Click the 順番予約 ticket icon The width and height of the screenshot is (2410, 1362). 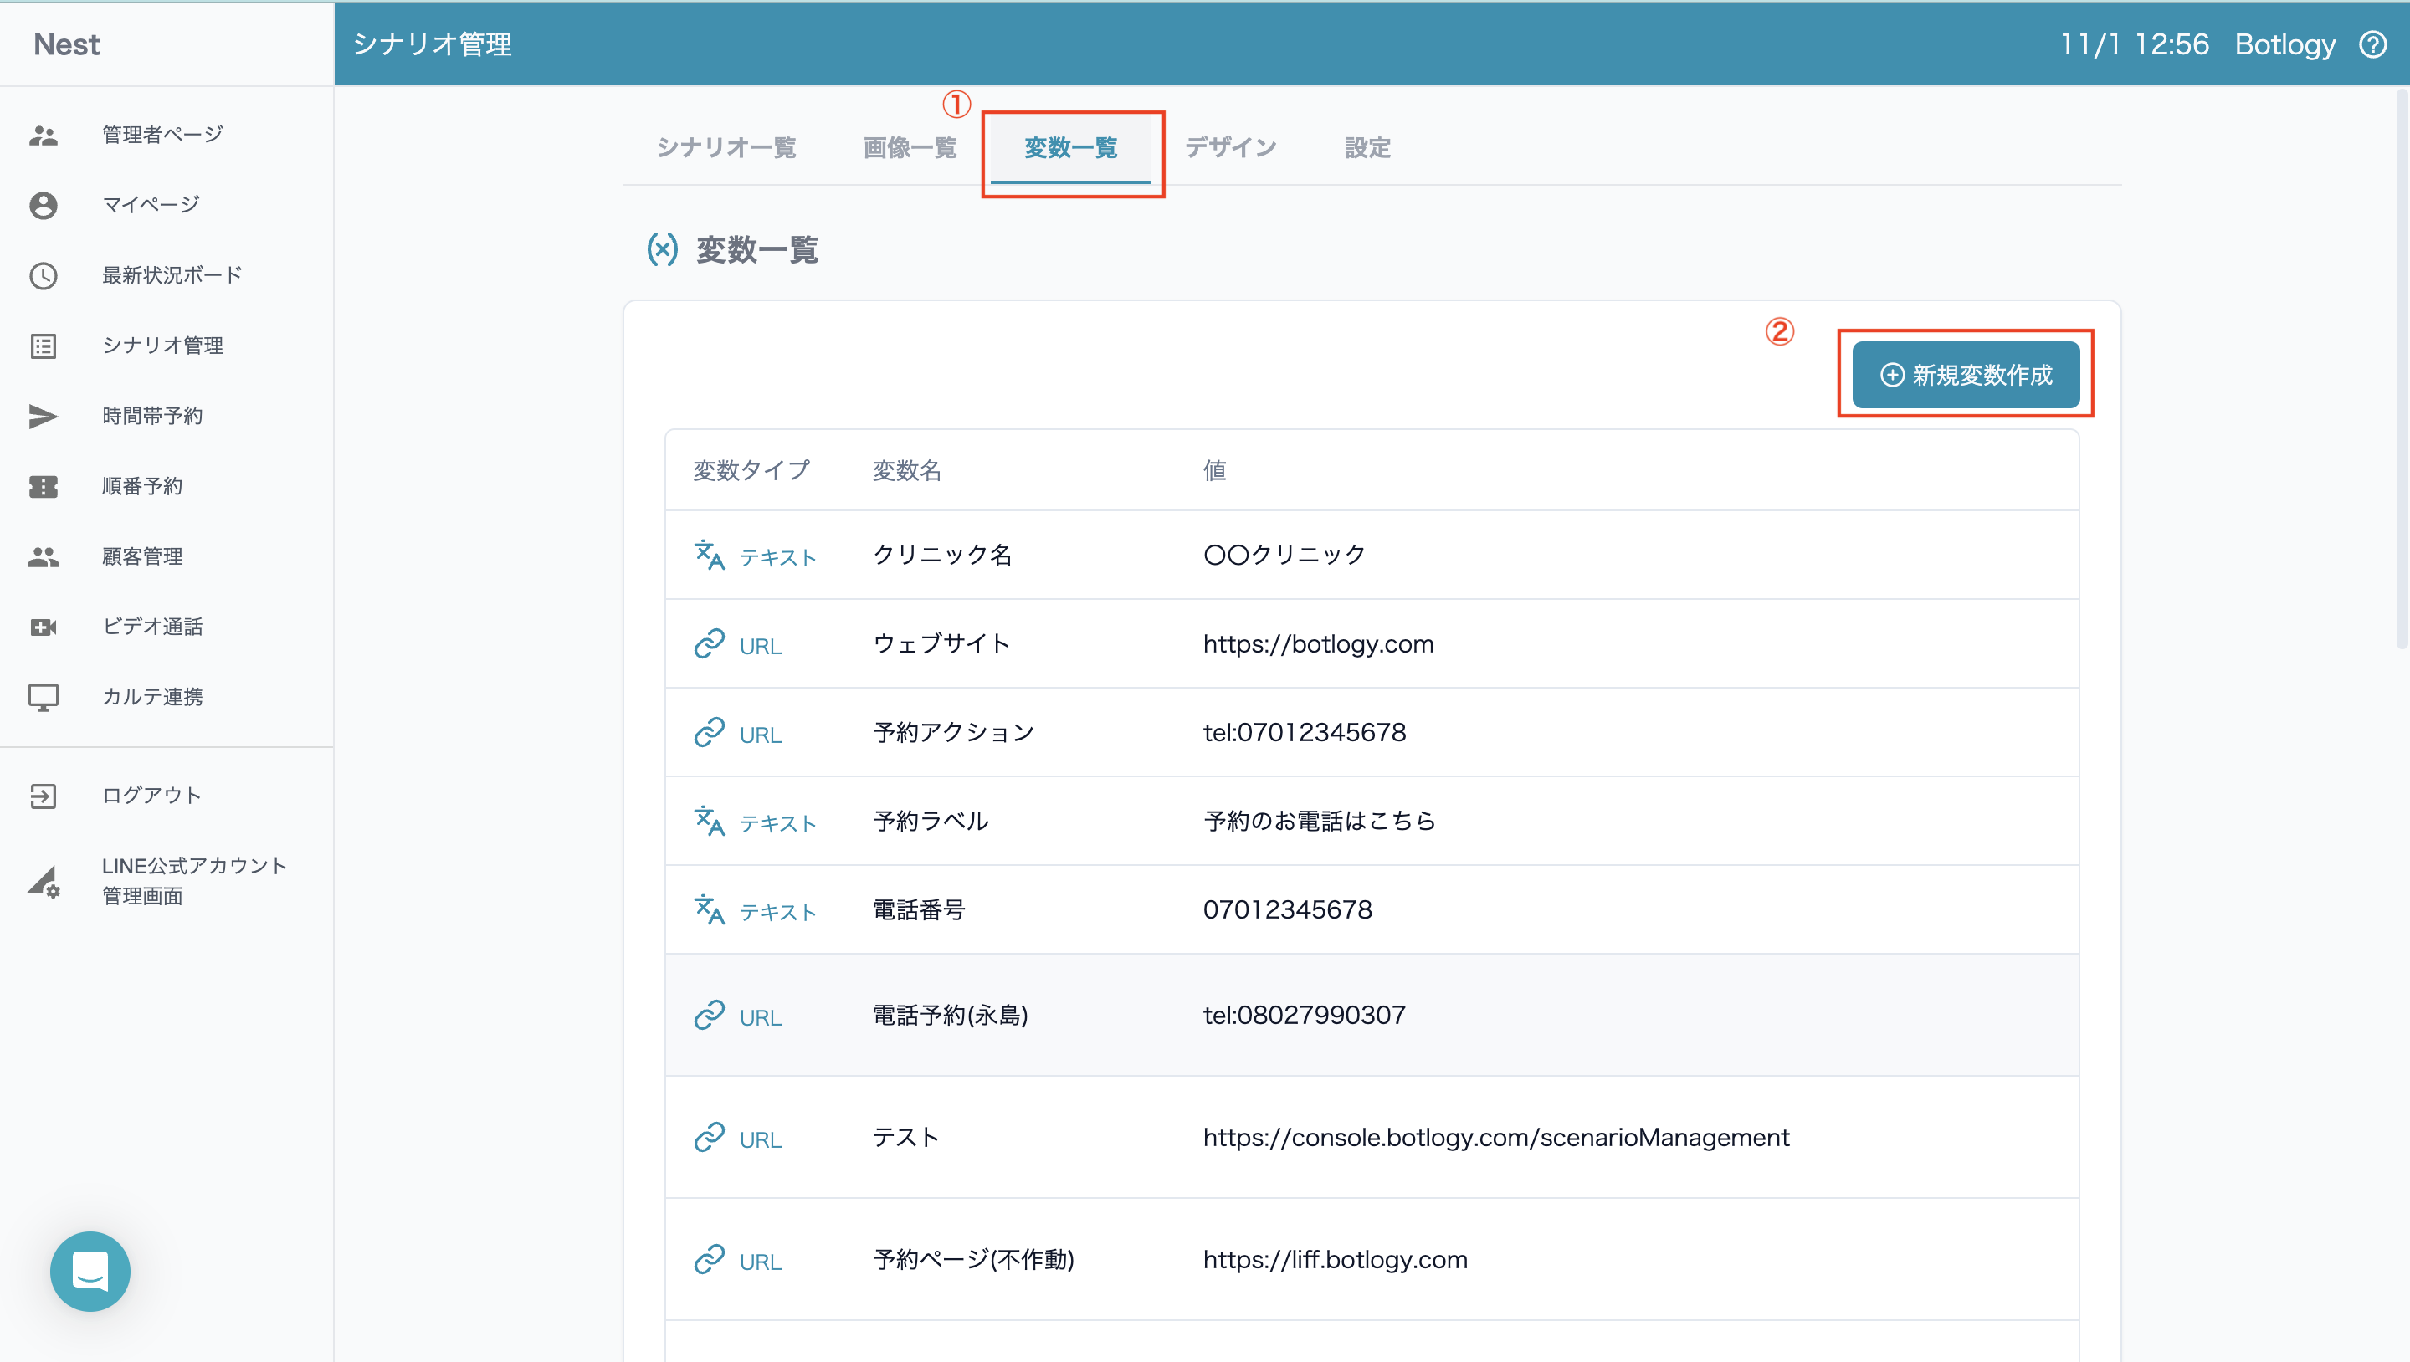click(43, 486)
